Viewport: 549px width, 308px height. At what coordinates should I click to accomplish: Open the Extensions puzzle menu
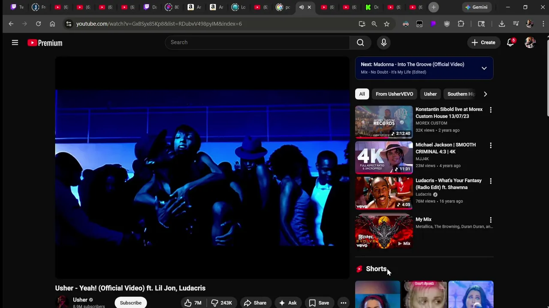click(461, 24)
